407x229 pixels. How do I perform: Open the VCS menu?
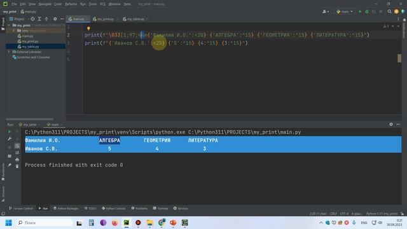102,4
